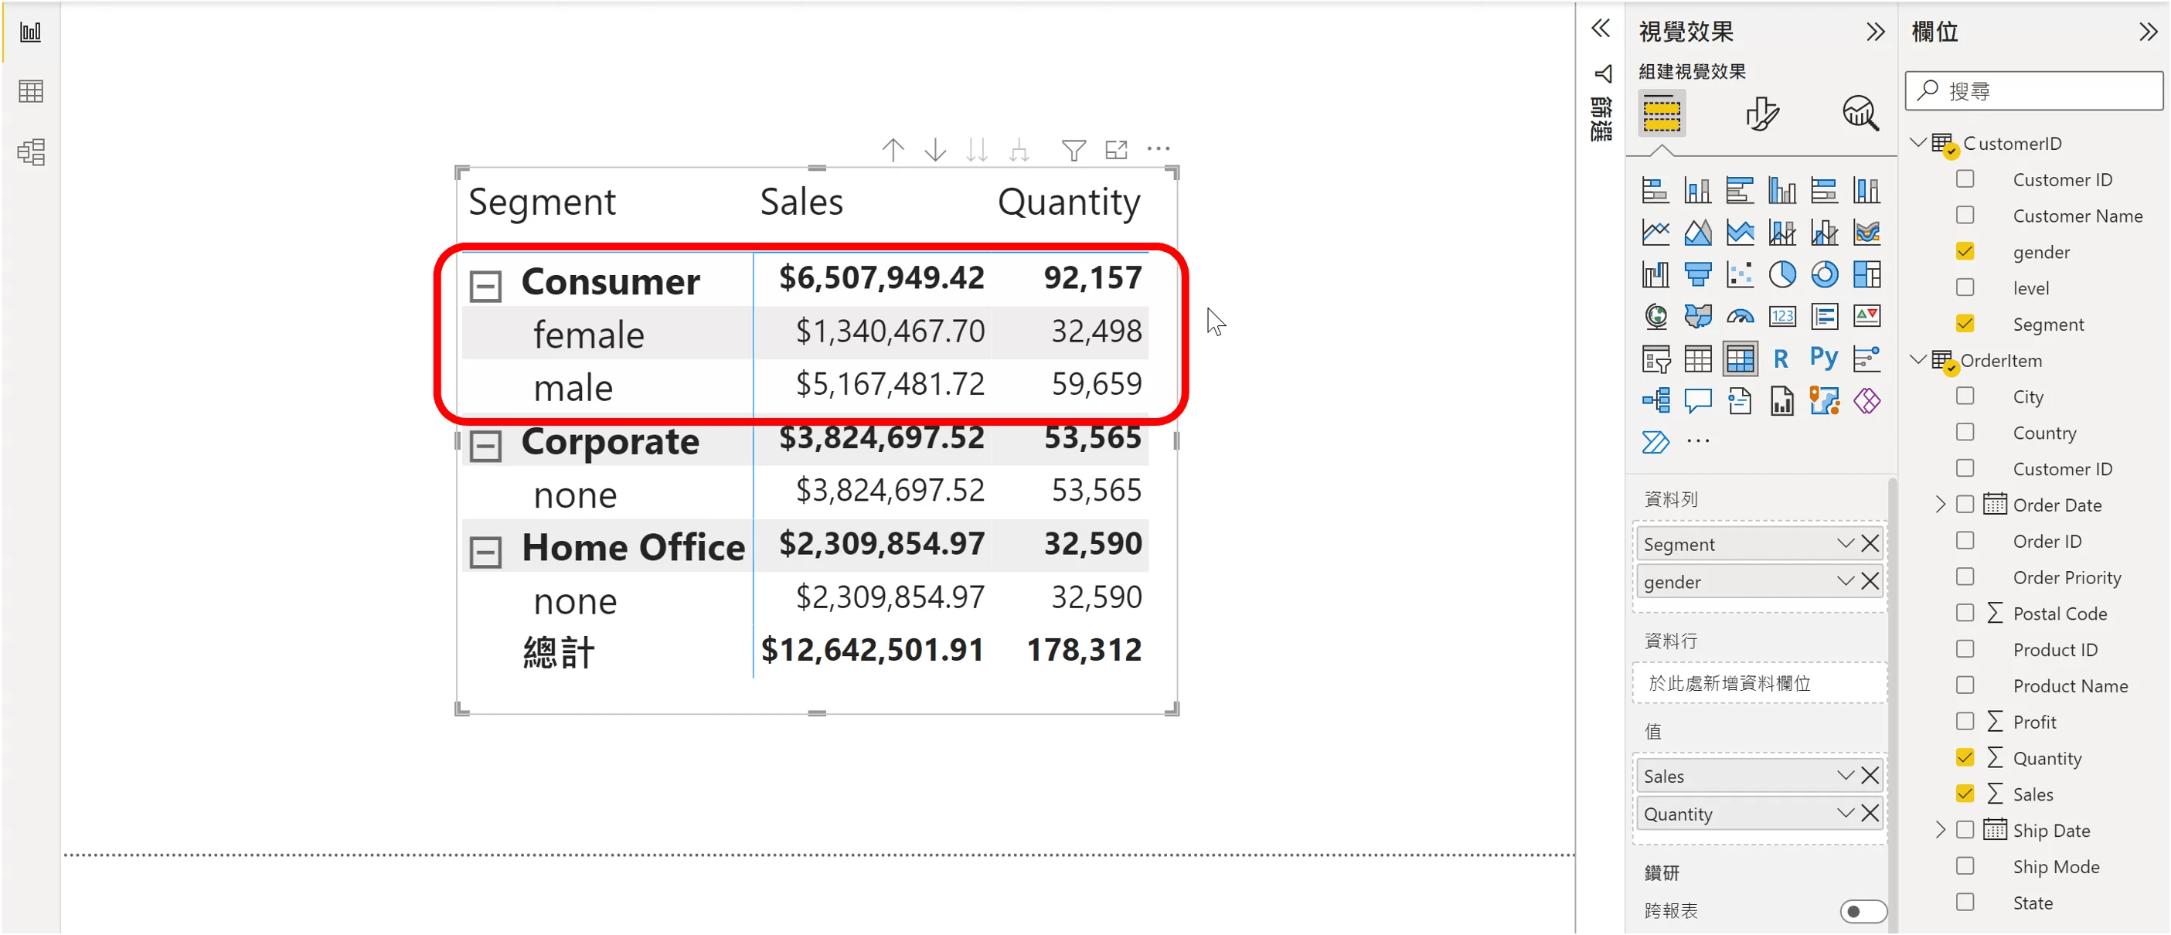Select the donut chart visualization

[x=1824, y=274]
